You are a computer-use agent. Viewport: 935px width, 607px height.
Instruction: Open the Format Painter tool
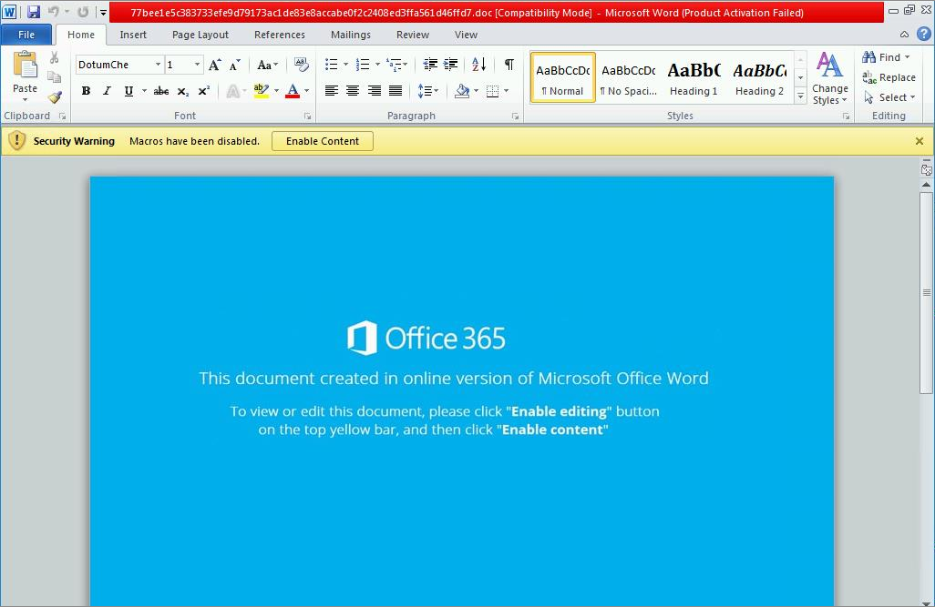click(55, 97)
